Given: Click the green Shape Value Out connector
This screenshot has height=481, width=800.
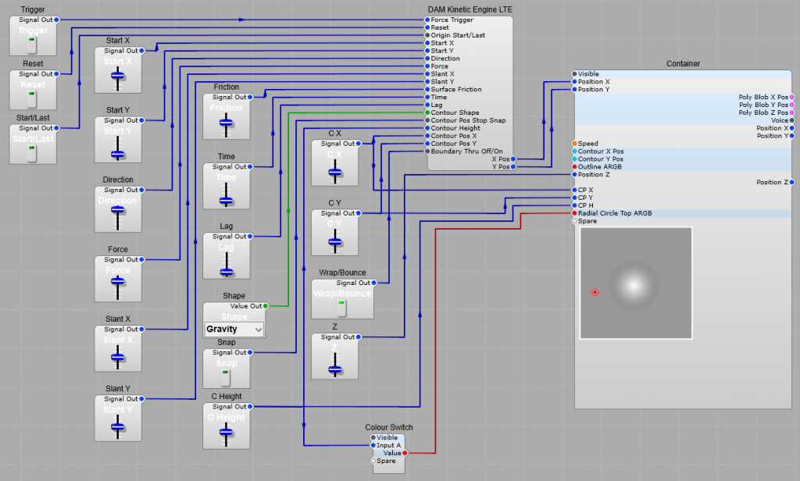Looking at the screenshot, I should tap(266, 306).
